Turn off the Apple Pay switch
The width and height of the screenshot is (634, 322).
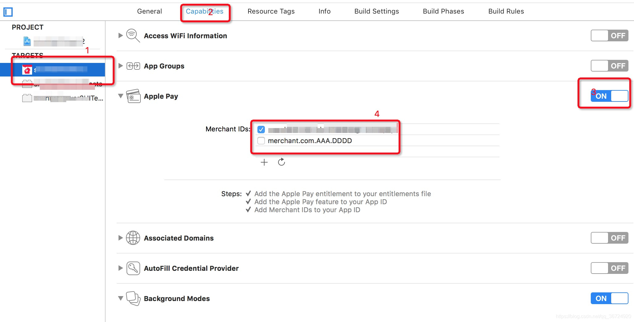point(609,96)
